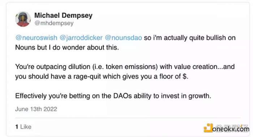Visit the @mhdempsey handle

(x=54, y=23)
